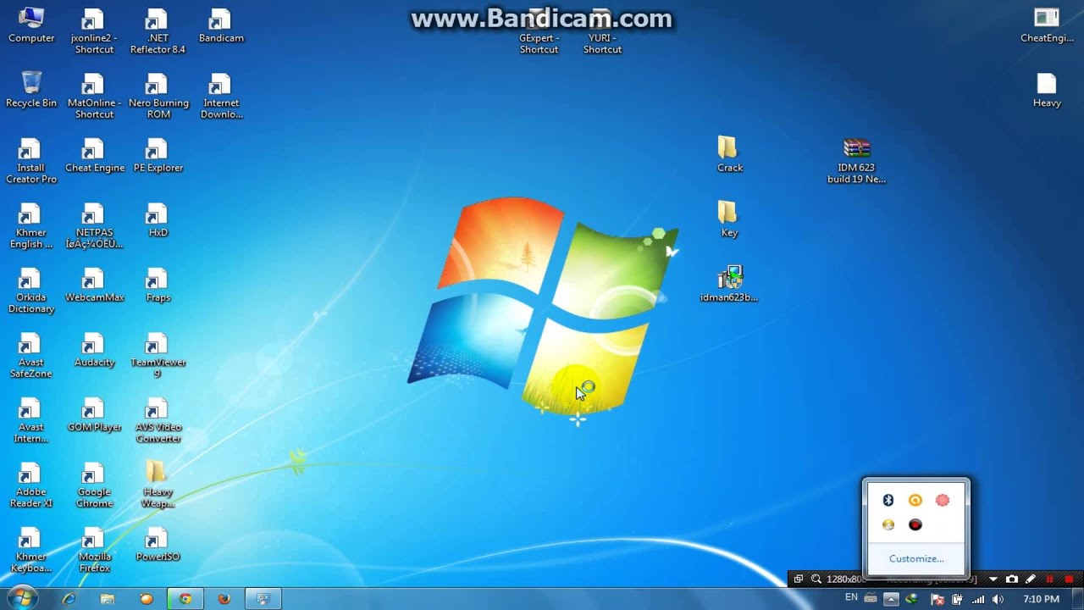
Task: Click the pink gear tray popup icon
Action: 943,501
